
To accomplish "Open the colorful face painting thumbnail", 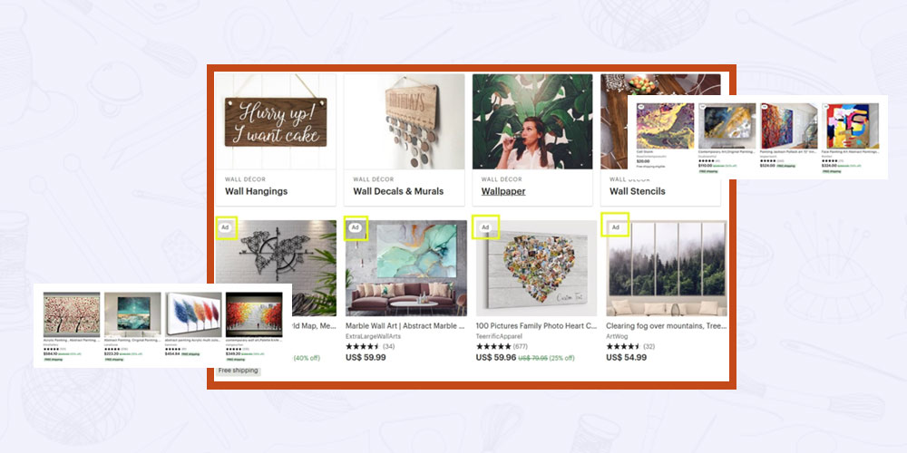I will (851, 126).
